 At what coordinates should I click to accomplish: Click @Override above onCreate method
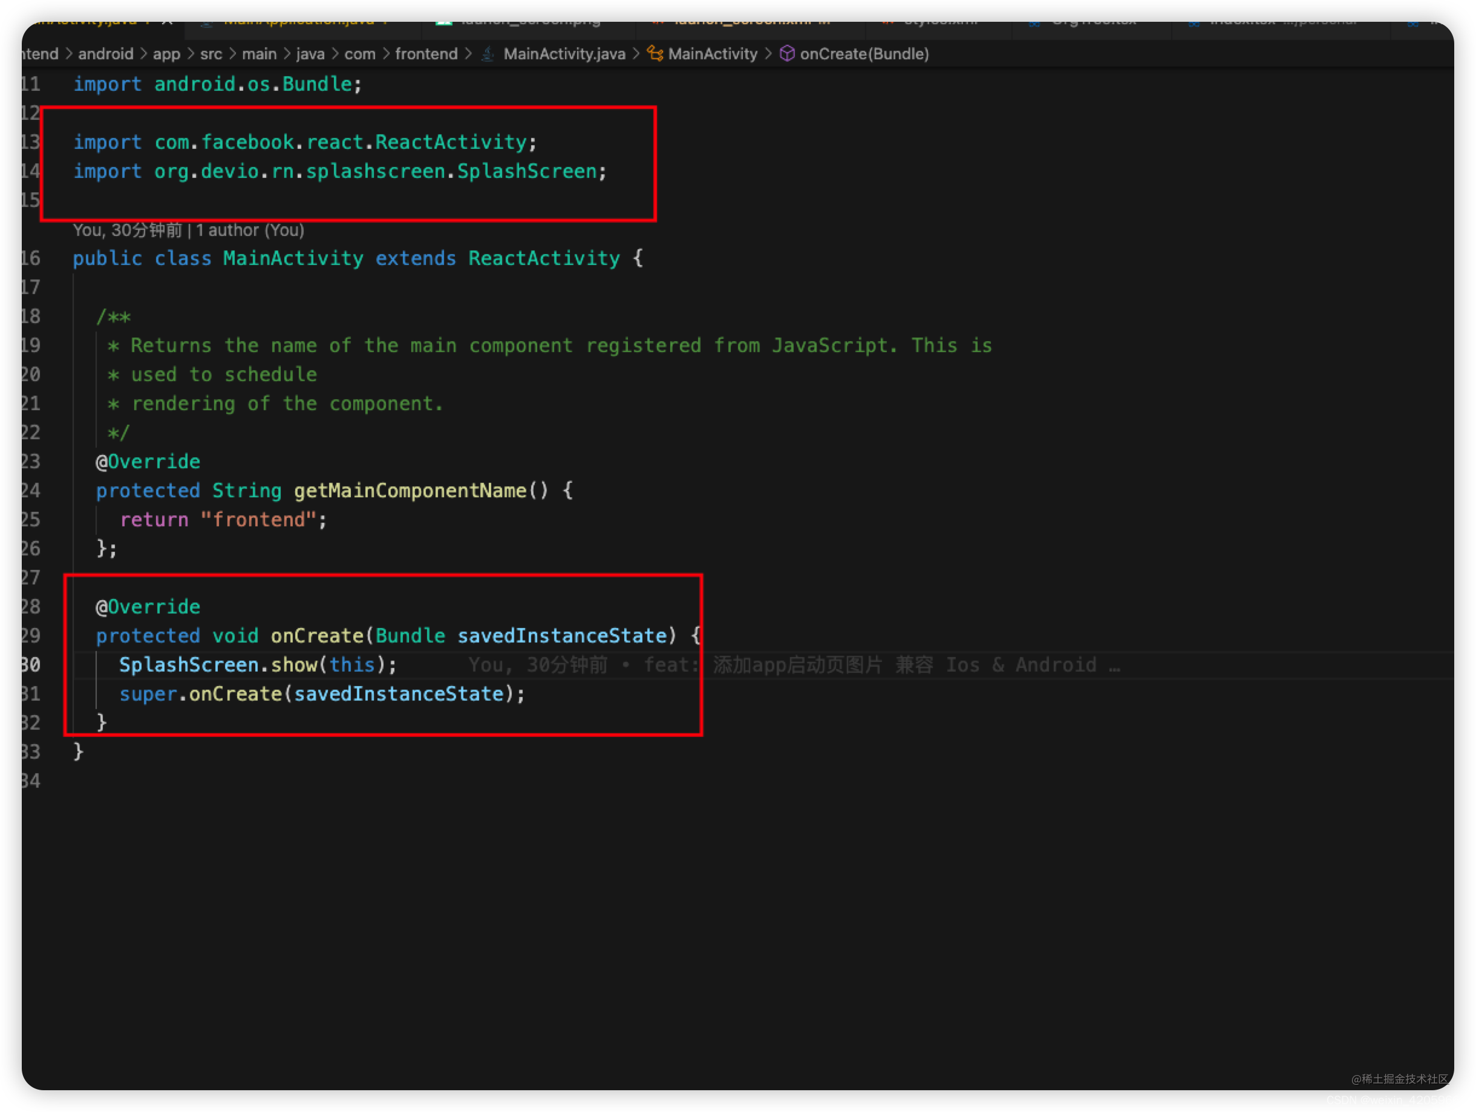point(148,607)
